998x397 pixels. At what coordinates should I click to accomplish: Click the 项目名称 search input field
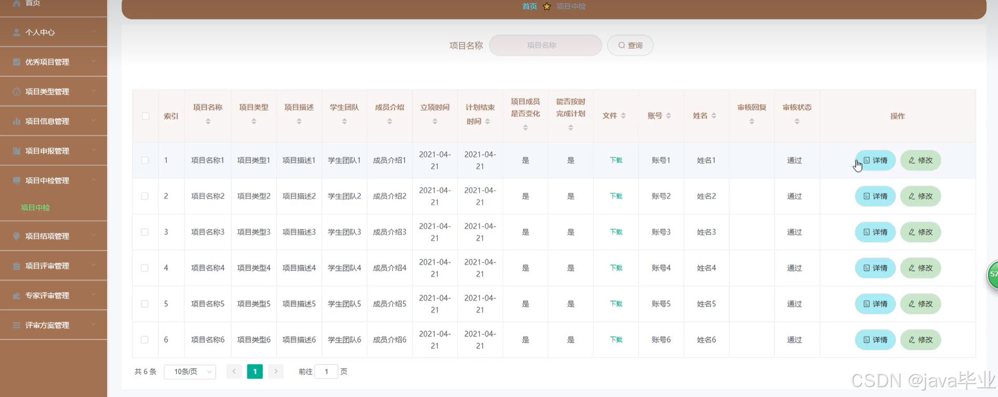[x=545, y=45]
